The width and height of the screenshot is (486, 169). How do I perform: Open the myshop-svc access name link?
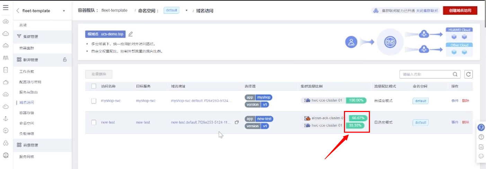tap(110, 101)
